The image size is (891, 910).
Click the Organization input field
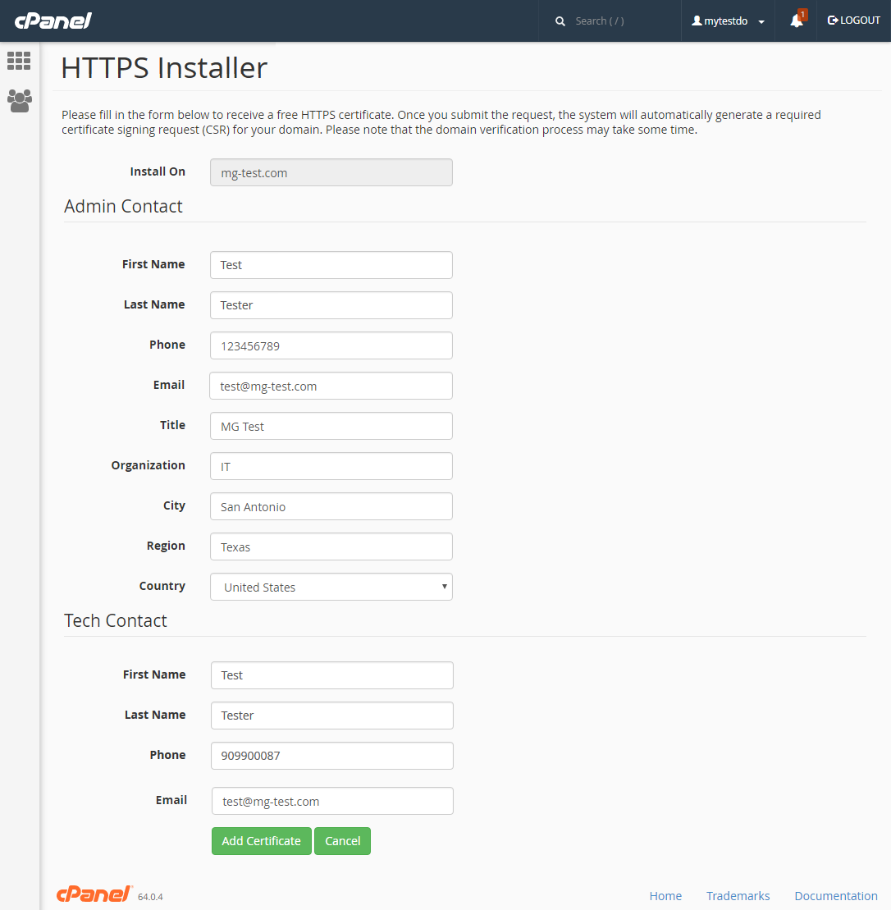[x=331, y=466]
